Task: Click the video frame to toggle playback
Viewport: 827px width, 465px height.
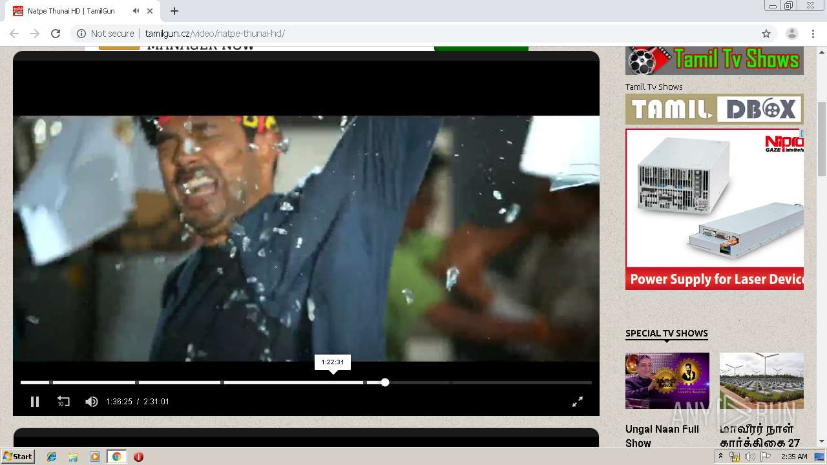Action: [306, 238]
